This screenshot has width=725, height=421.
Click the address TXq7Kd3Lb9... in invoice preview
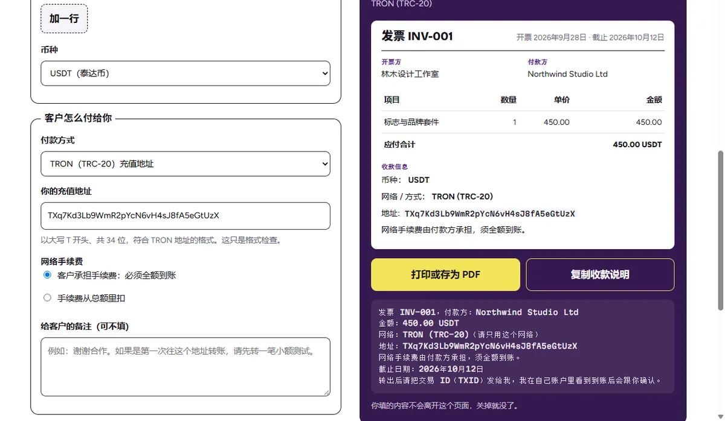(x=490, y=214)
